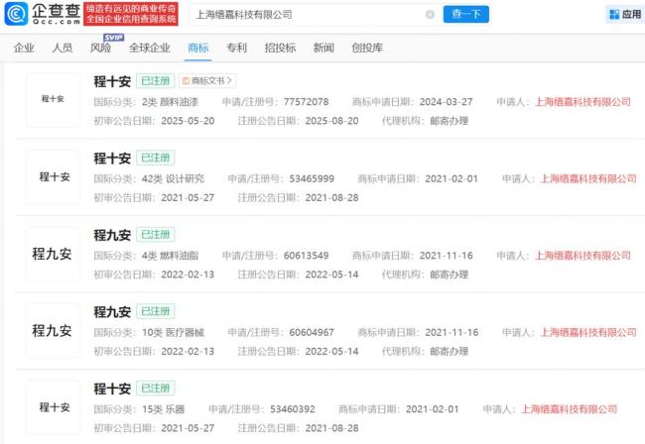Screen dimensions: 645x444
Task: Click 已注册 badge on 10类 医疗器械 trademark
Action: [x=155, y=311]
